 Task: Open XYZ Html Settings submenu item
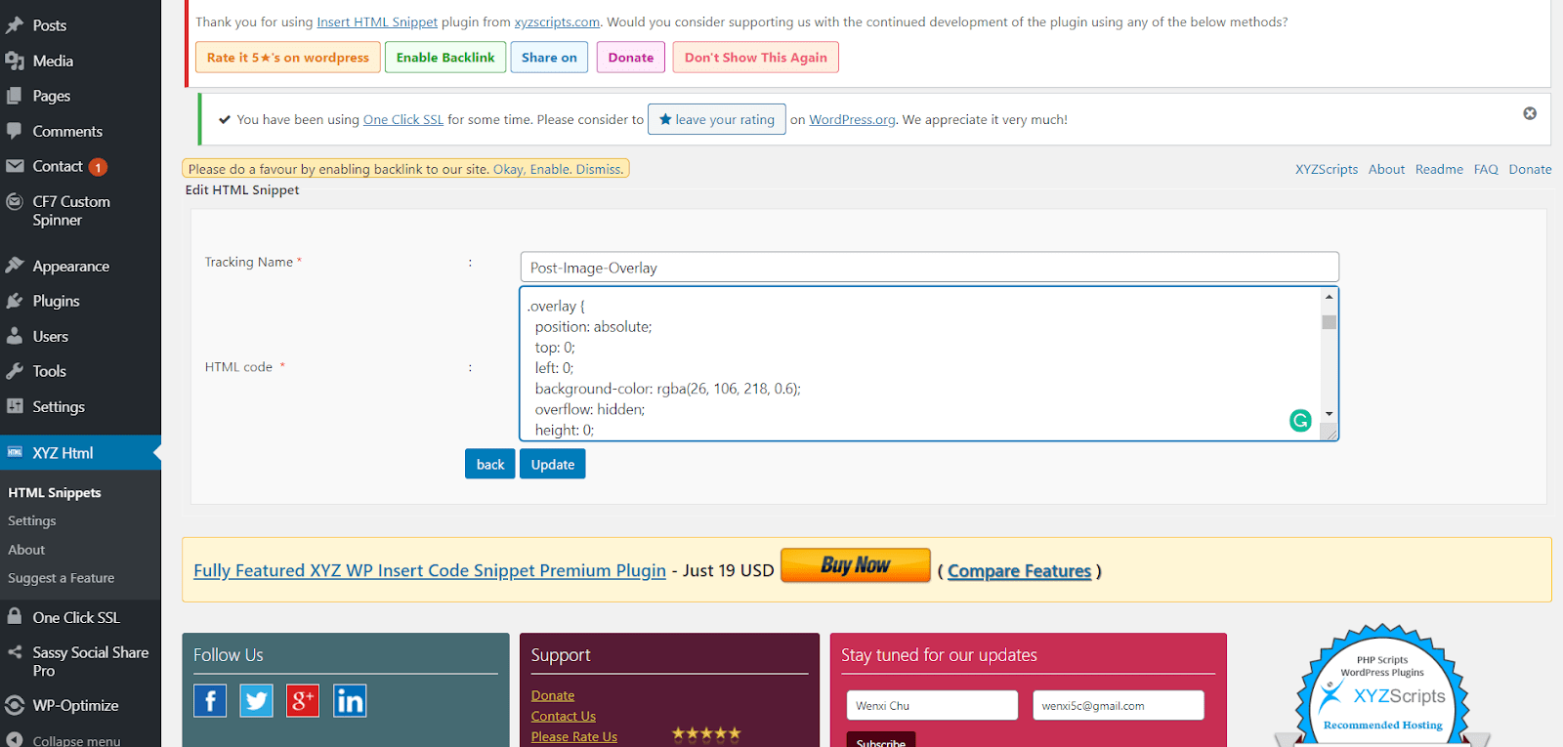(x=32, y=521)
